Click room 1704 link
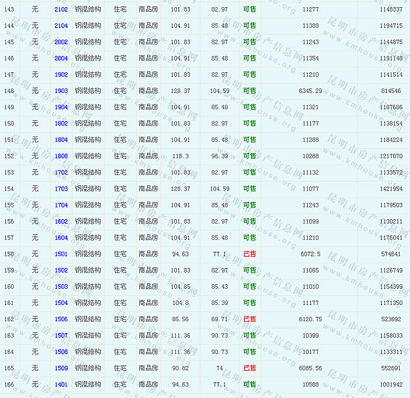The width and height of the screenshot is (410, 398). click(61, 206)
